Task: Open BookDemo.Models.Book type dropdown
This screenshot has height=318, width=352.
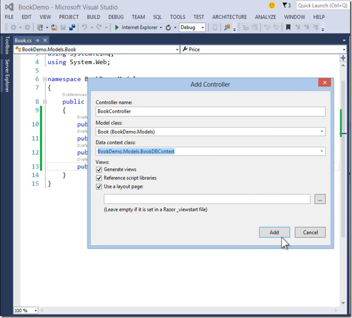Action: pos(177,50)
